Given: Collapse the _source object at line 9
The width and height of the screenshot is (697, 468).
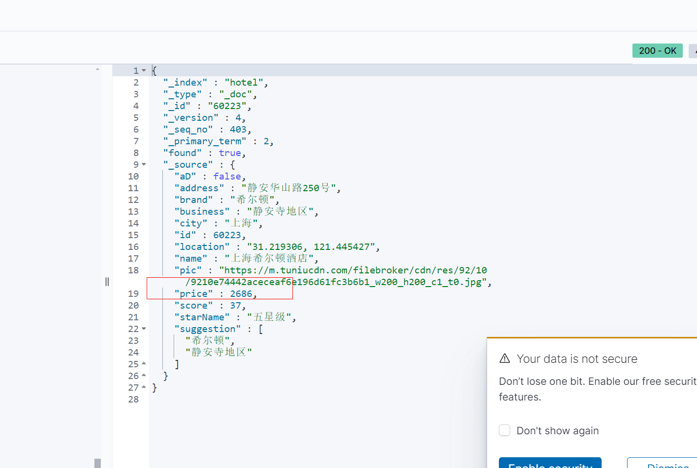Looking at the screenshot, I should click(x=144, y=164).
